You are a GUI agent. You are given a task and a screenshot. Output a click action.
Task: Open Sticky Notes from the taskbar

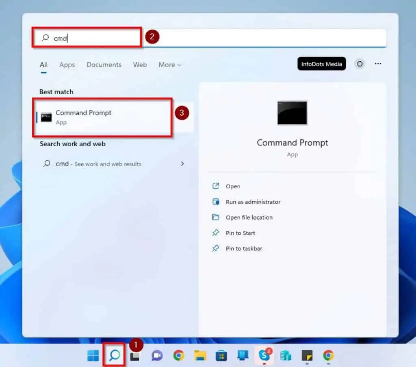pos(307,356)
